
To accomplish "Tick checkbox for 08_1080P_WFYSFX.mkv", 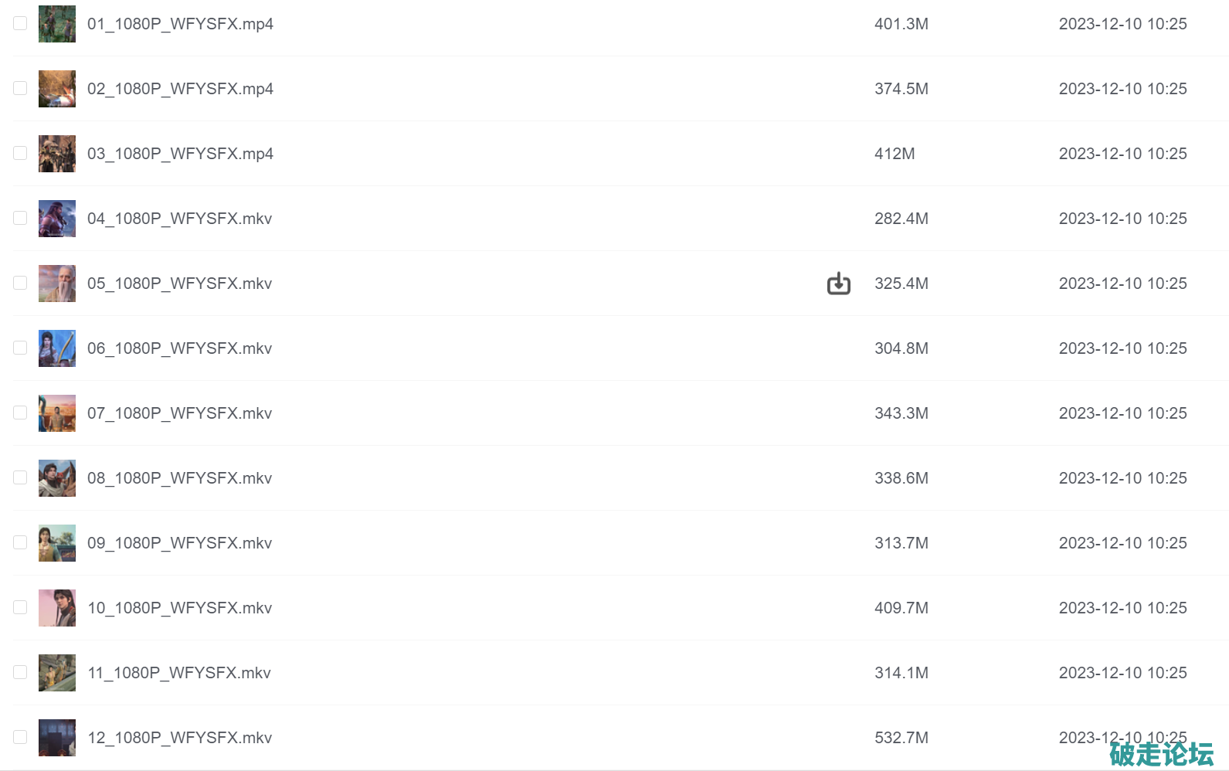I will click(20, 477).
